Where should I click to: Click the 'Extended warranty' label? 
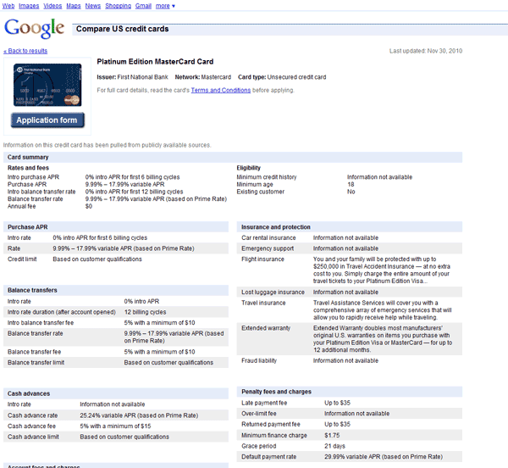click(266, 328)
